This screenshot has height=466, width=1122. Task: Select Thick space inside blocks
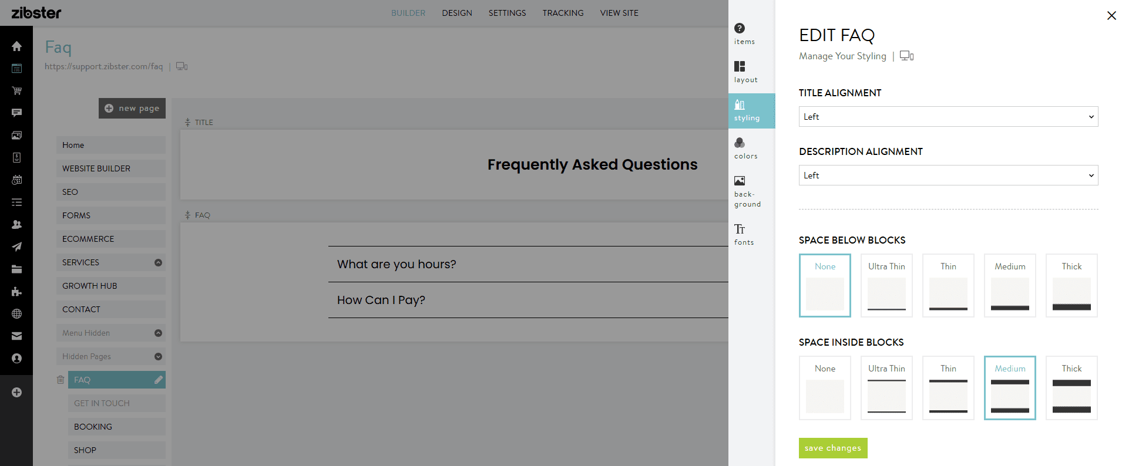1071,387
